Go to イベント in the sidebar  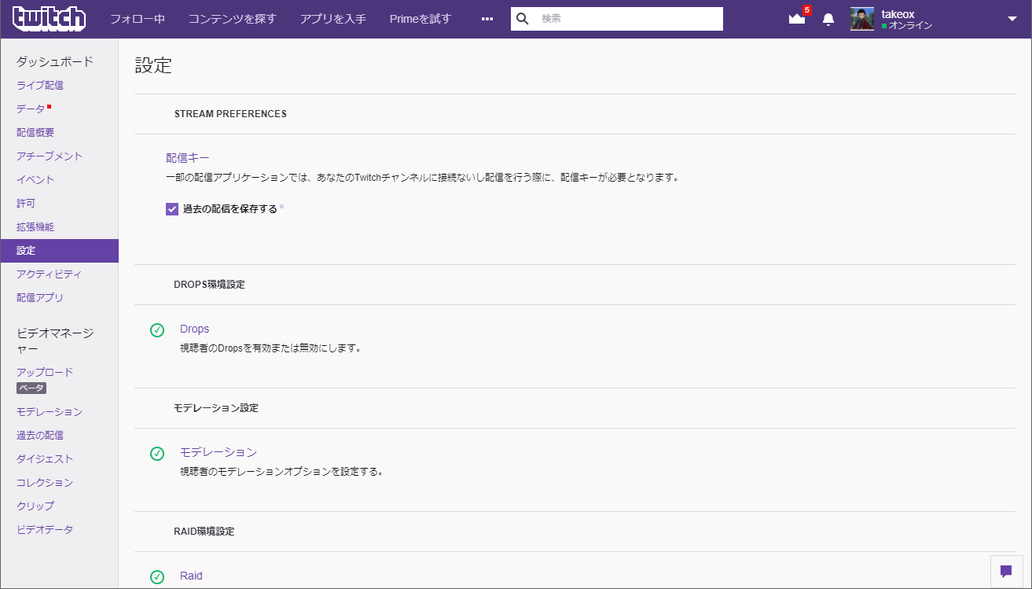(x=35, y=179)
